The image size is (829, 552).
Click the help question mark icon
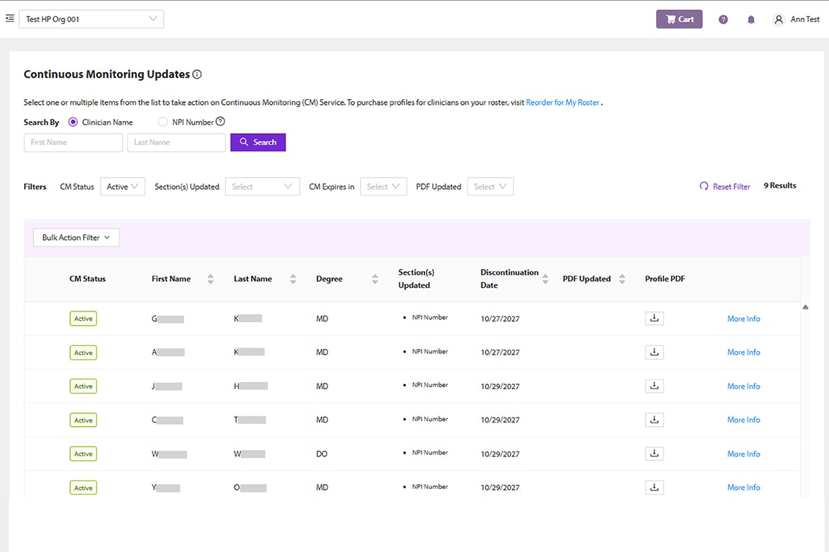(723, 20)
